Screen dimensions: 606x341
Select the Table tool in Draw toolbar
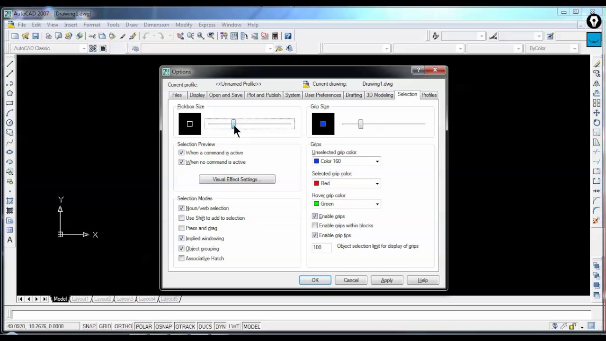click(x=9, y=230)
